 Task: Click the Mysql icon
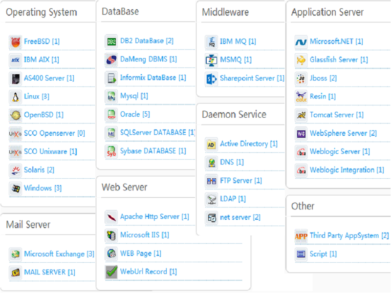click(111, 96)
